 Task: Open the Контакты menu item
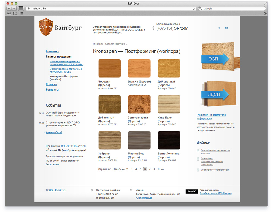(52, 90)
